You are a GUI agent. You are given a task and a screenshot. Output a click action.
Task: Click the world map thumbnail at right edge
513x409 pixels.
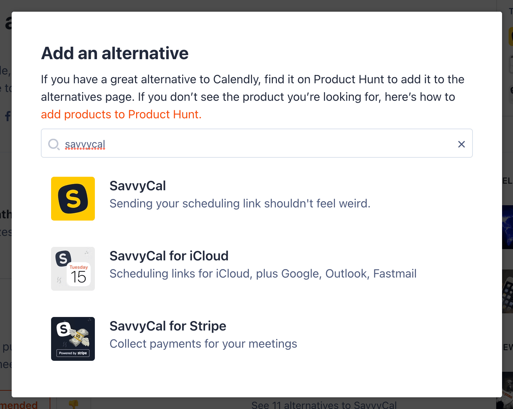(x=508, y=227)
